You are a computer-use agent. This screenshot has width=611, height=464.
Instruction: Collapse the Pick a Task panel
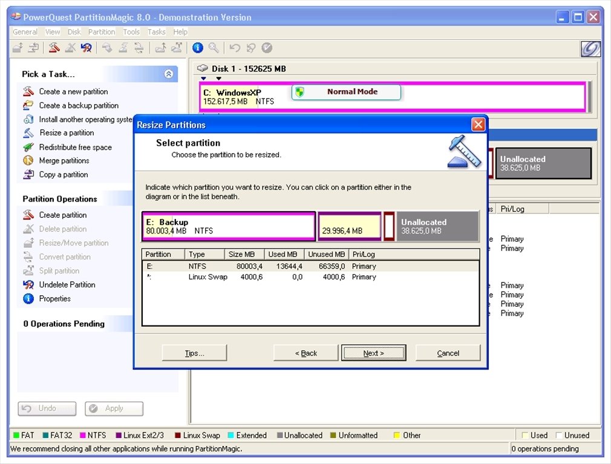coord(169,74)
